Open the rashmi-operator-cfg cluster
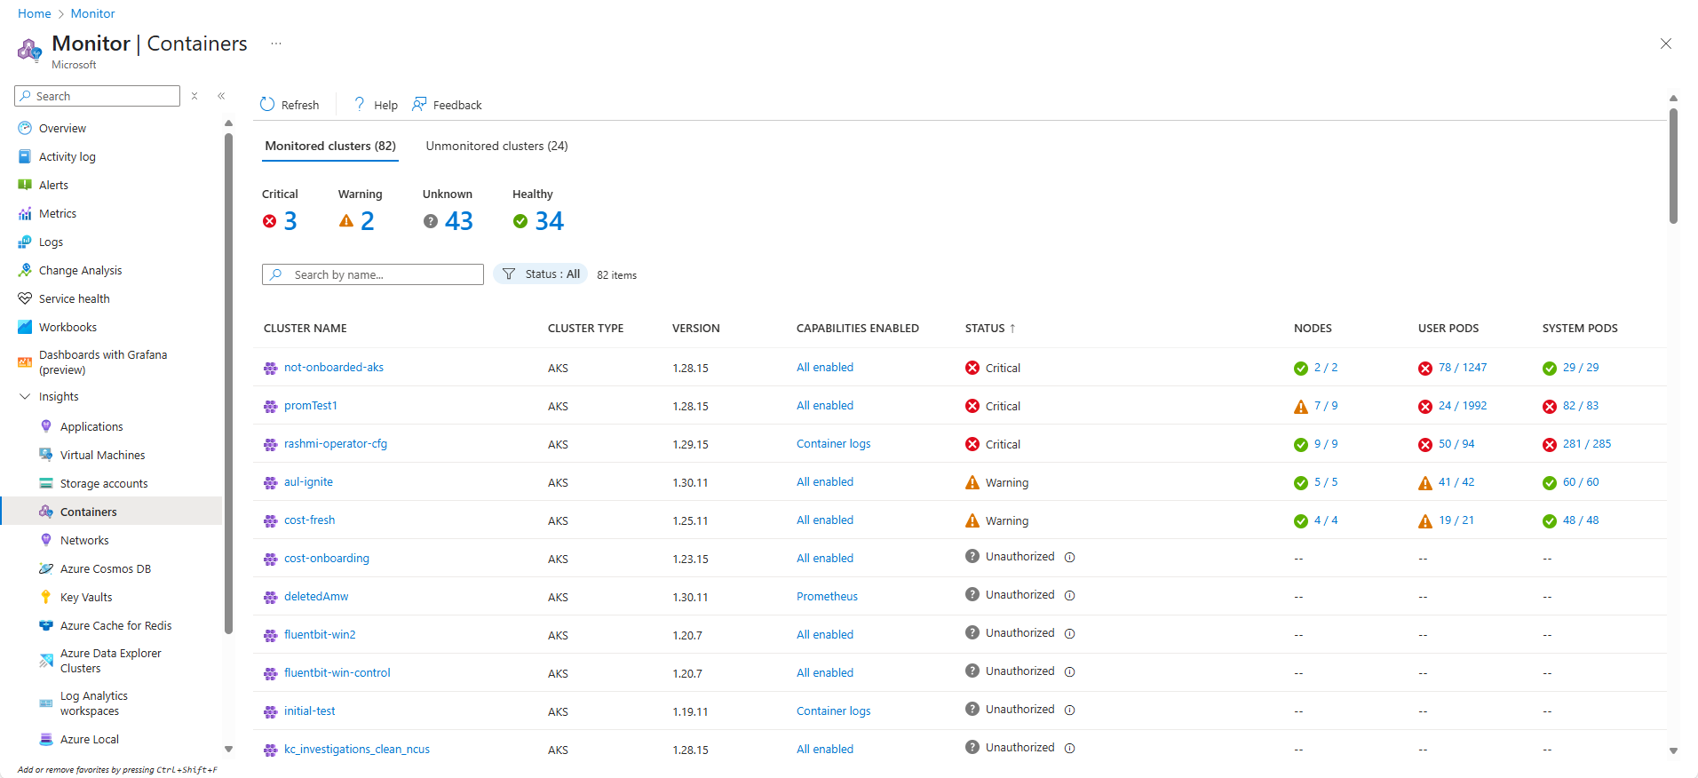Screen dimensions: 1698x778 [336, 444]
